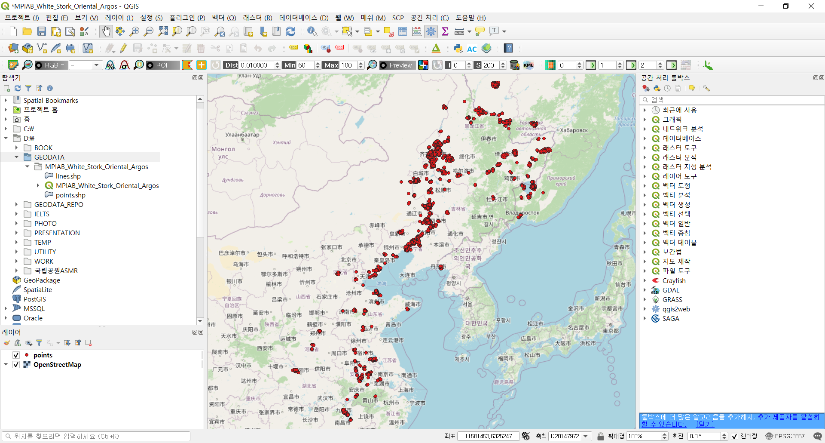
Task: Select the points.shp file
Action: coord(70,195)
